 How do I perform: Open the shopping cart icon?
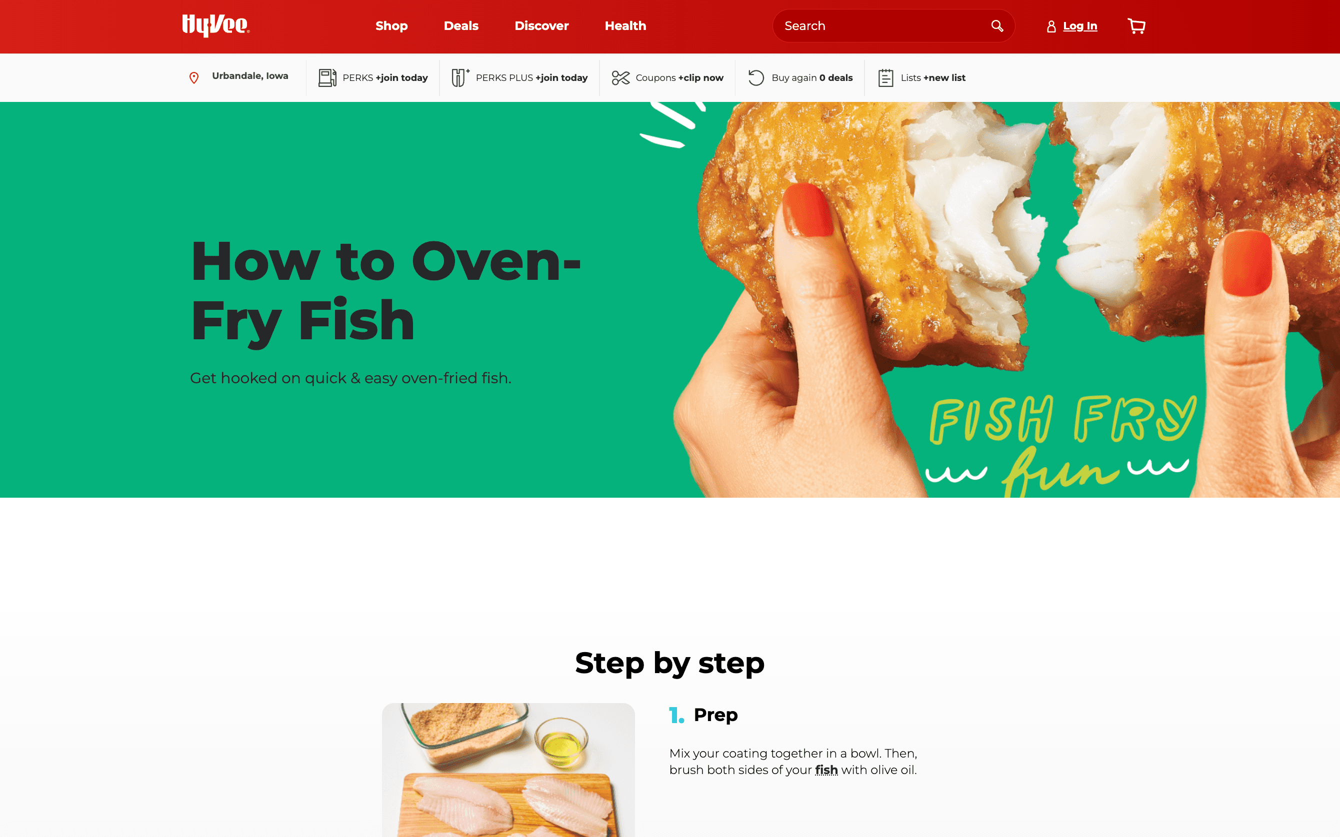coord(1136,26)
